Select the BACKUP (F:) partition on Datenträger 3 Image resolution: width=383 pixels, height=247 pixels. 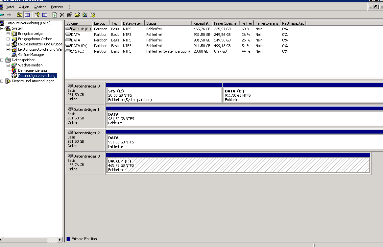[x=238, y=163]
